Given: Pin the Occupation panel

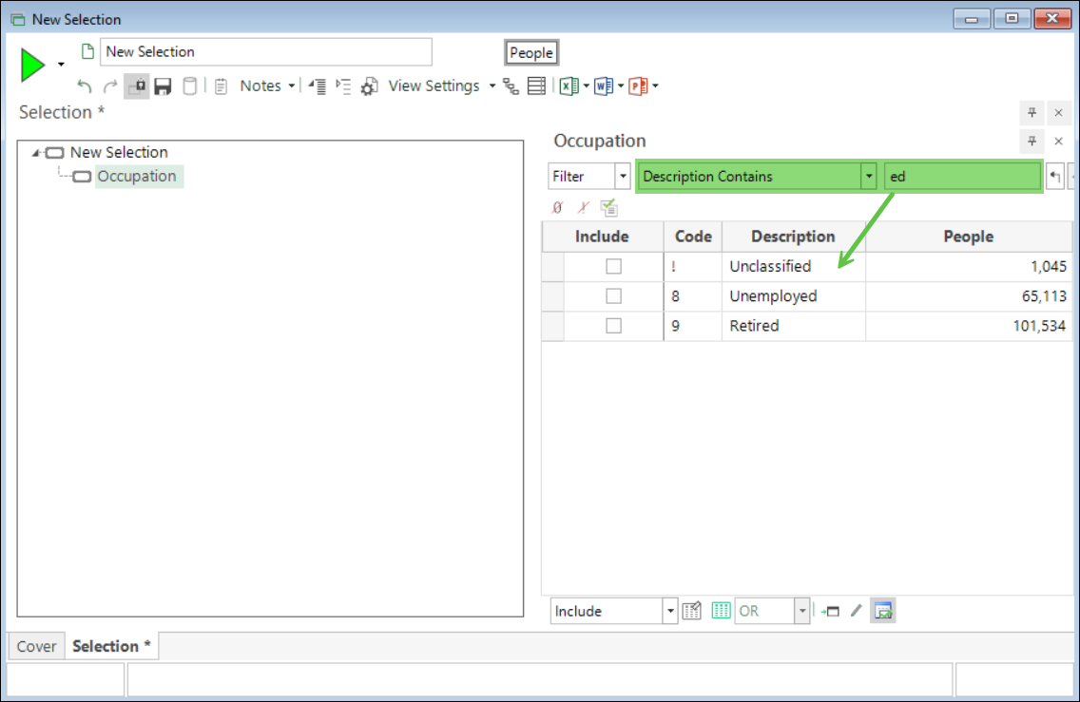Looking at the screenshot, I should coord(1032,142).
